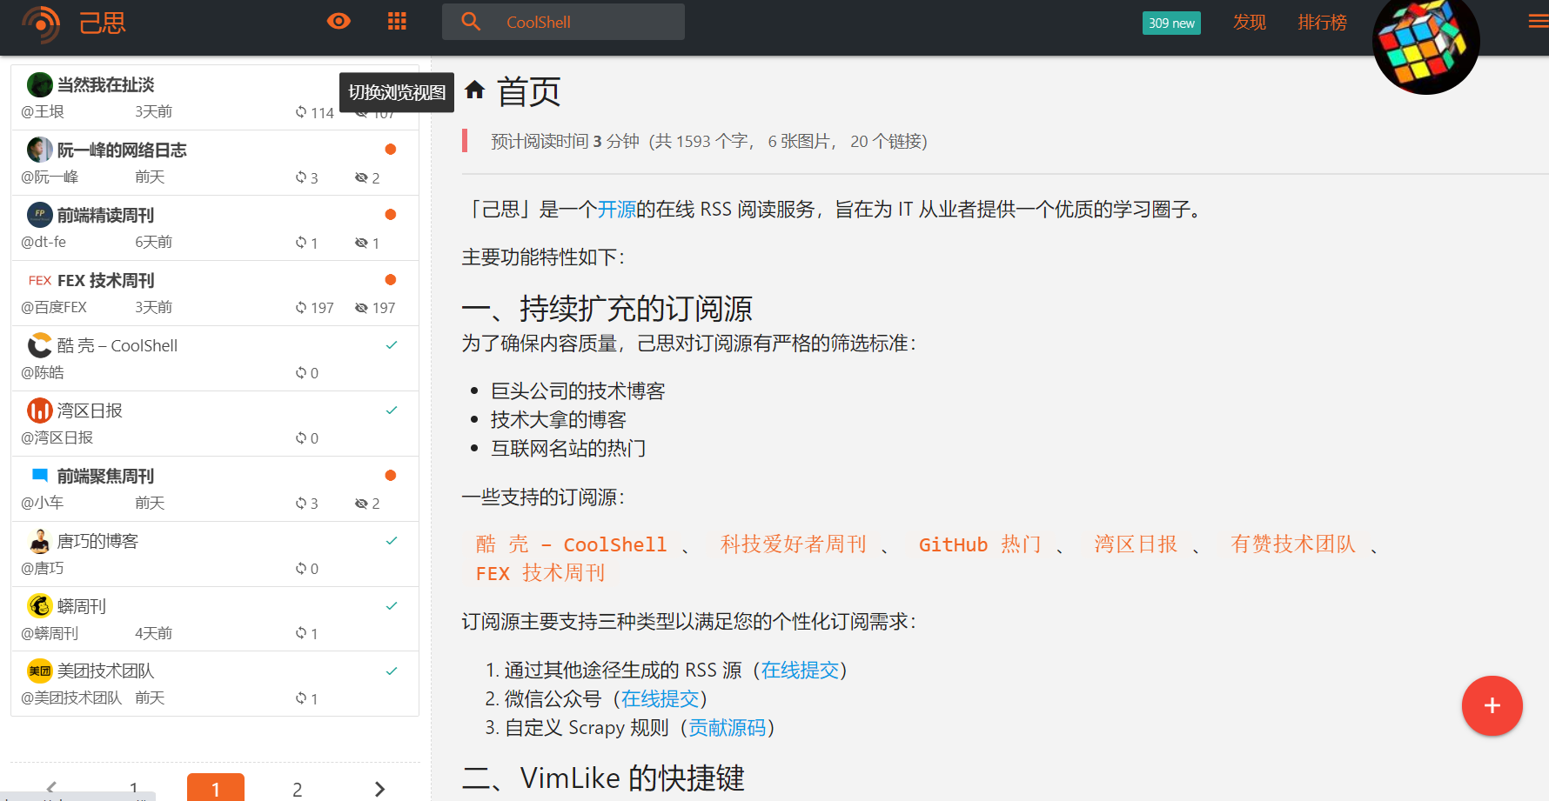Open the 发现 menu item

(x=1250, y=22)
